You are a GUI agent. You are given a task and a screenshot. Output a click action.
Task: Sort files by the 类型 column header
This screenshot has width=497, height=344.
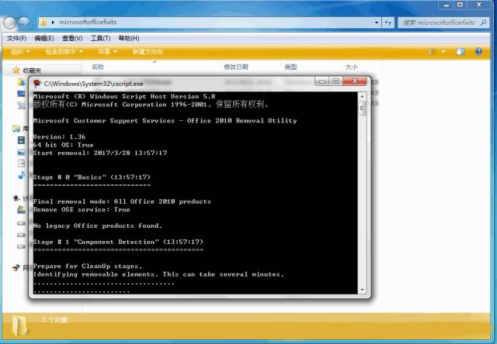[290, 67]
